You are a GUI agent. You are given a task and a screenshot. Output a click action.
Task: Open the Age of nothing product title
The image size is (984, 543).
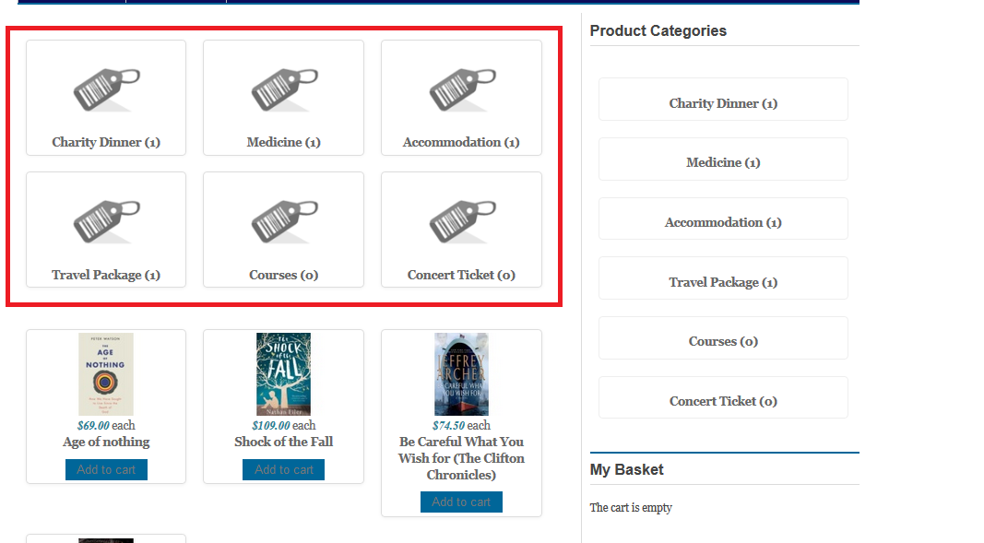[106, 442]
